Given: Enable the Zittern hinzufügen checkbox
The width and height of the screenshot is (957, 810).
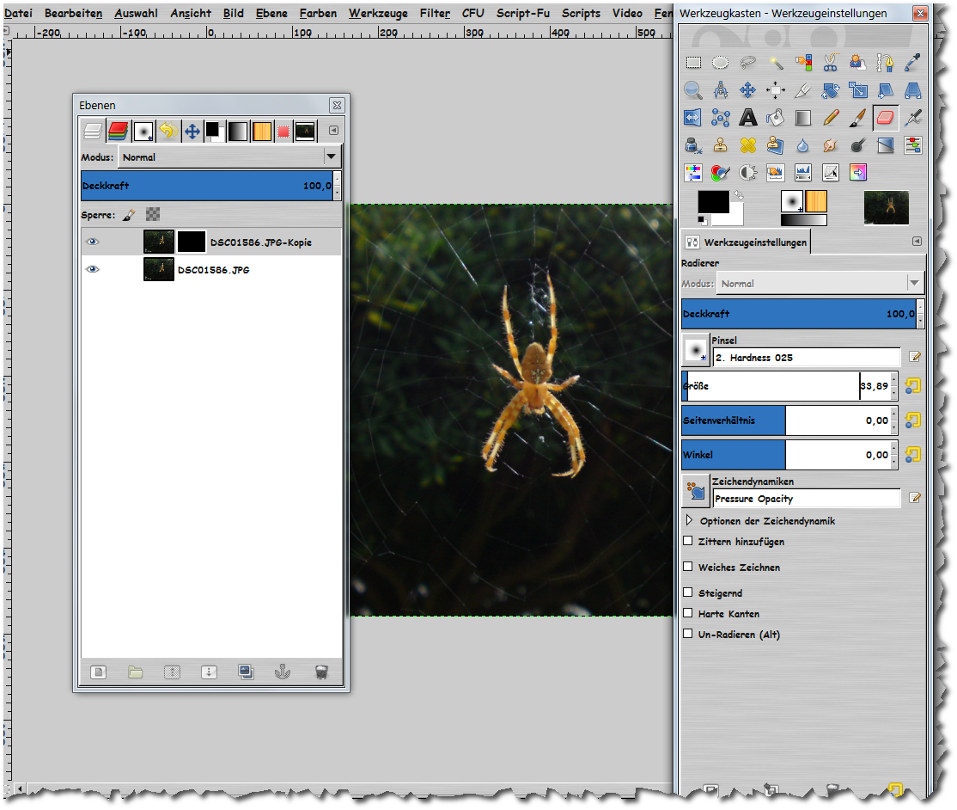Looking at the screenshot, I should coord(688,541).
